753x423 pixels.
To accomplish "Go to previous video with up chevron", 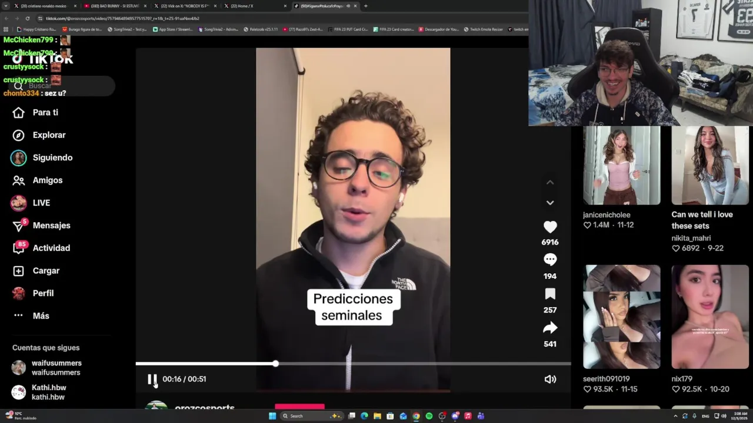I will pyautogui.click(x=550, y=183).
